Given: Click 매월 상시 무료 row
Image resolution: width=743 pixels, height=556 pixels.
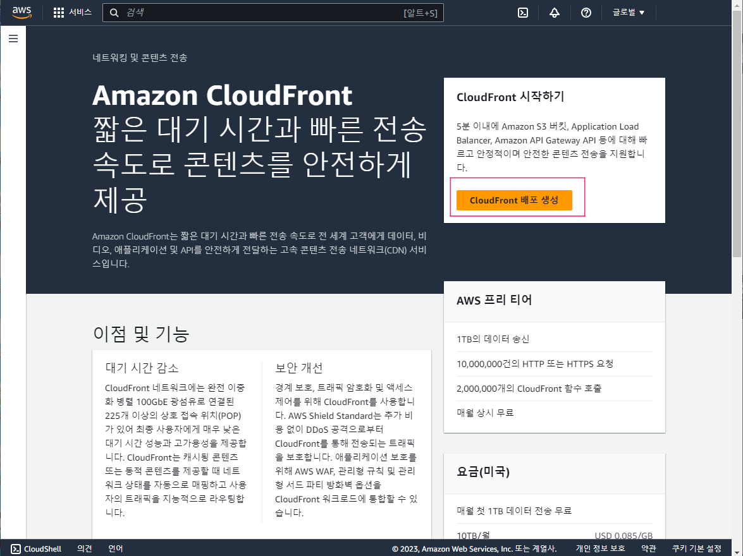Looking at the screenshot, I should [x=554, y=413].
